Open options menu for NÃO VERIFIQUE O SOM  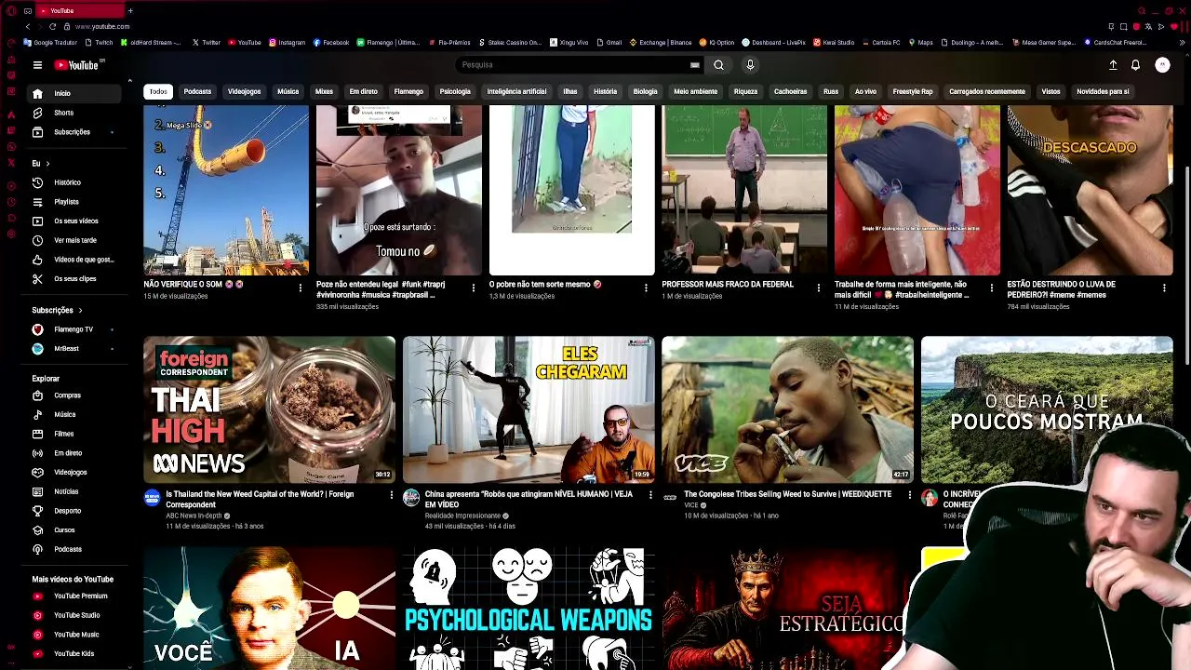(x=301, y=288)
